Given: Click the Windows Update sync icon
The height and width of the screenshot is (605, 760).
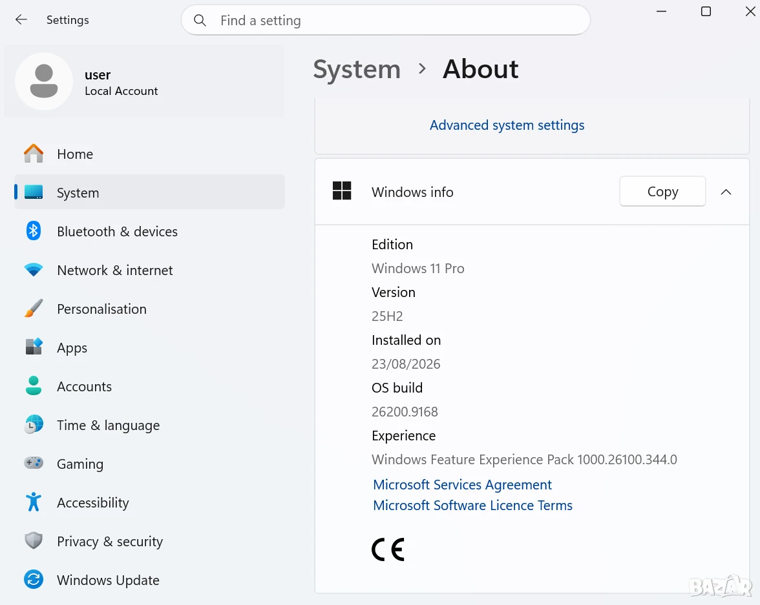Looking at the screenshot, I should tap(34, 579).
